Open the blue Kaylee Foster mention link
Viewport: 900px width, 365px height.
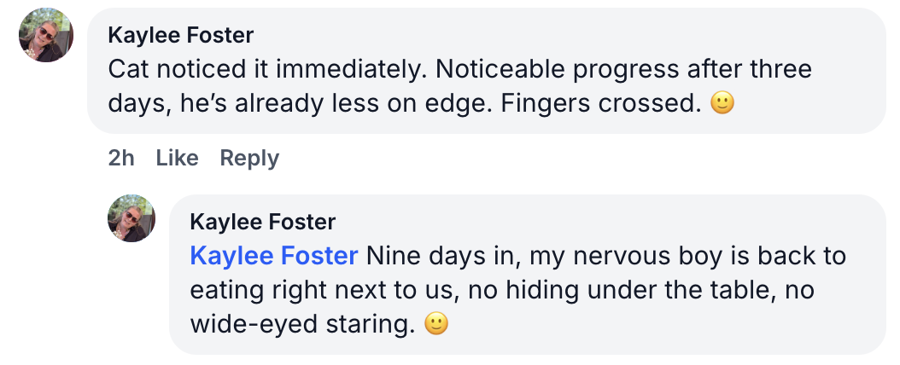[274, 256]
